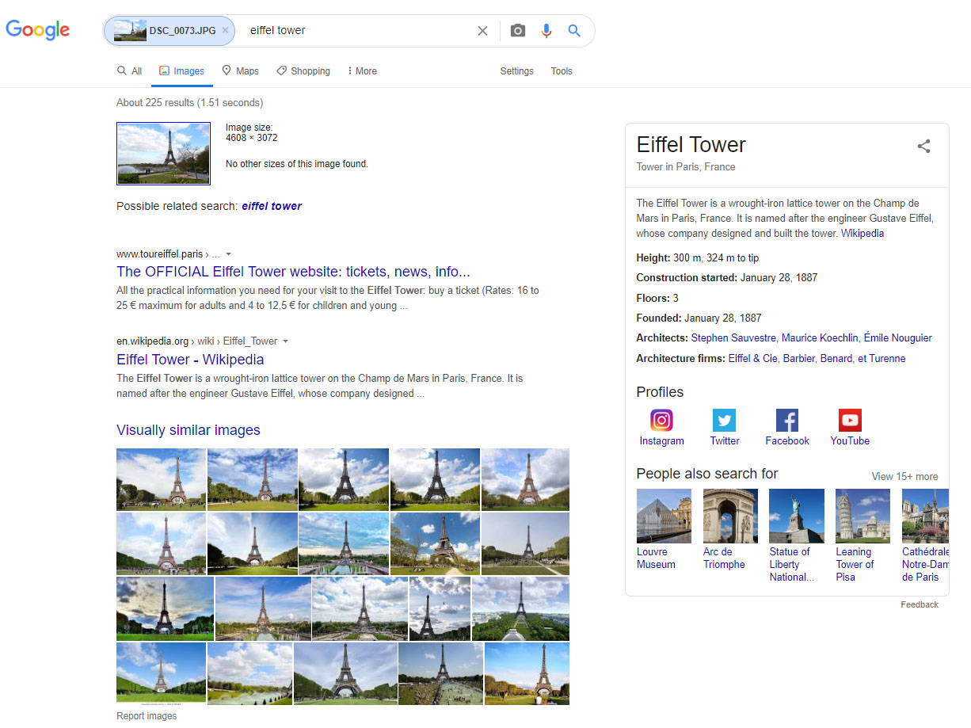Open the Leaning Tower of Pisa thumbnail
This screenshot has width=971, height=728.
click(862, 516)
